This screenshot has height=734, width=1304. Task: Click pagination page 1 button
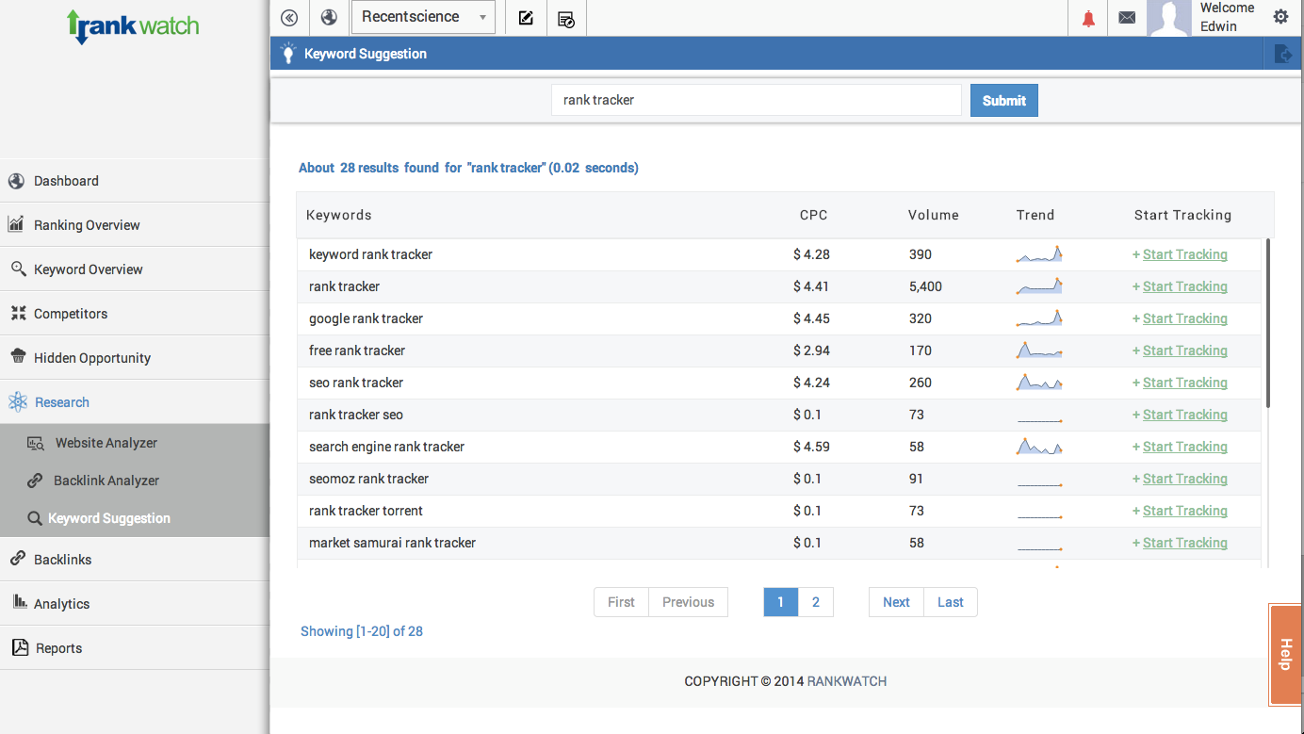(781, 602)
